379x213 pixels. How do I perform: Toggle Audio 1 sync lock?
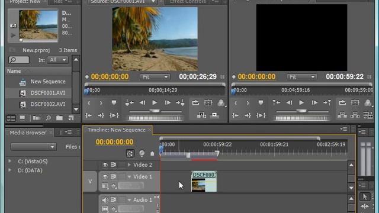113,200
